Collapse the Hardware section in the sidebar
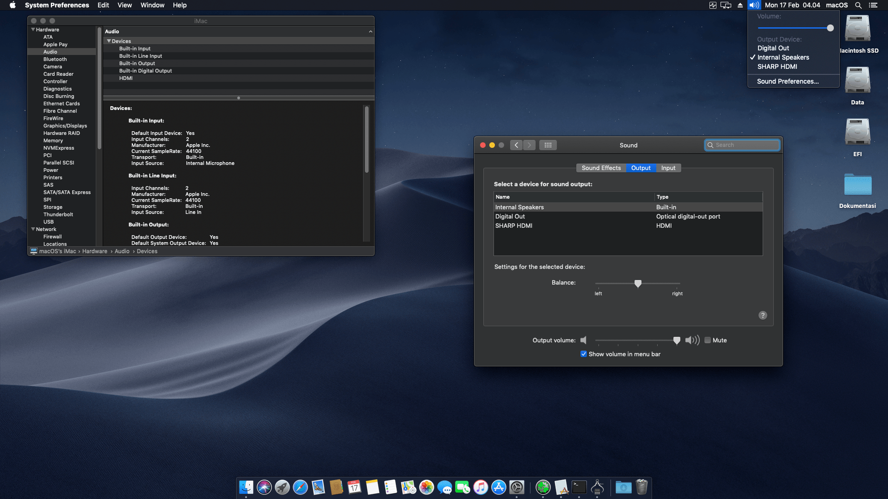Image resolution: width=888 pixels, height=499 pixels. (x=32, y=29)
